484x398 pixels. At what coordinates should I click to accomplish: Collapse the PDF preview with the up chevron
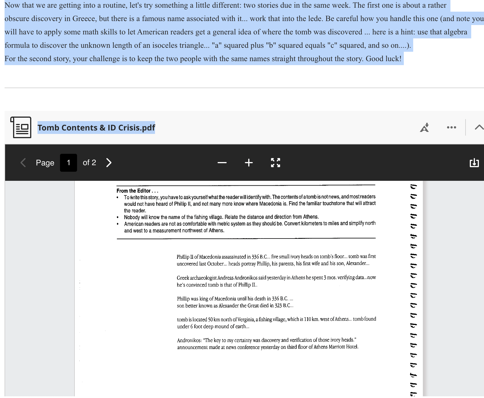479,127
